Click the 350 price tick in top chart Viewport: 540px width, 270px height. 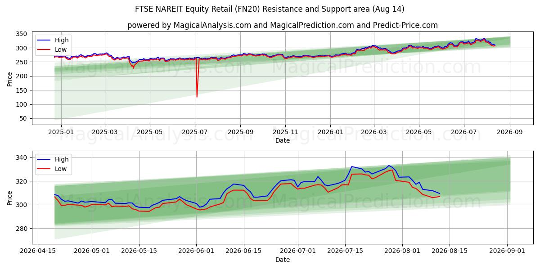pyautogui.click(x=22, y=34)
